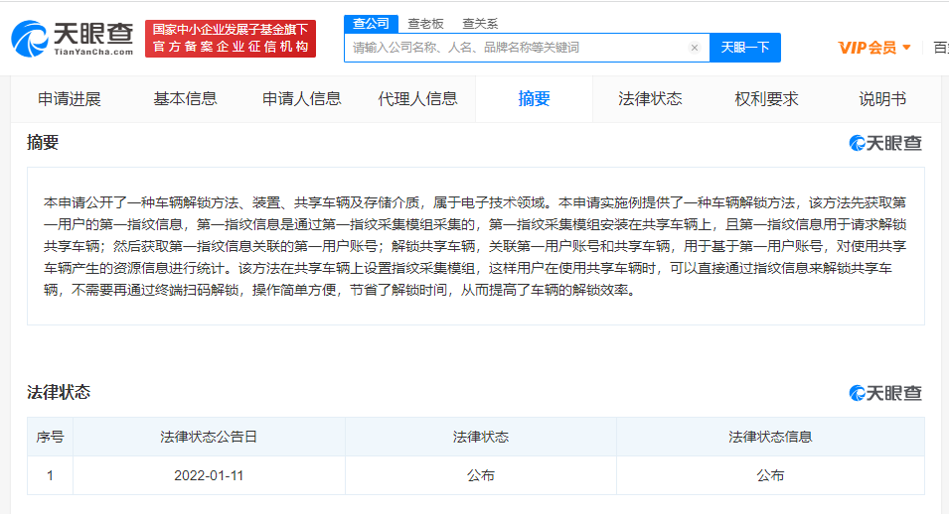949x514 pixels.
Task: Switch to the 查老板 search tab
Action: [426, 23]
